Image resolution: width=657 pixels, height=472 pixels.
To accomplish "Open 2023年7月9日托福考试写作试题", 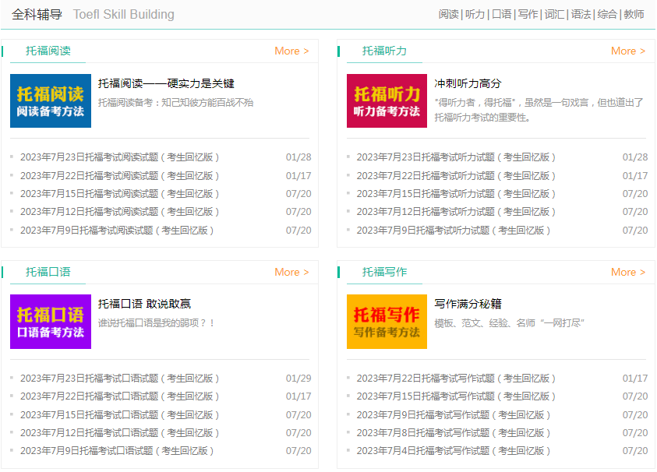I will click(454, 415).
